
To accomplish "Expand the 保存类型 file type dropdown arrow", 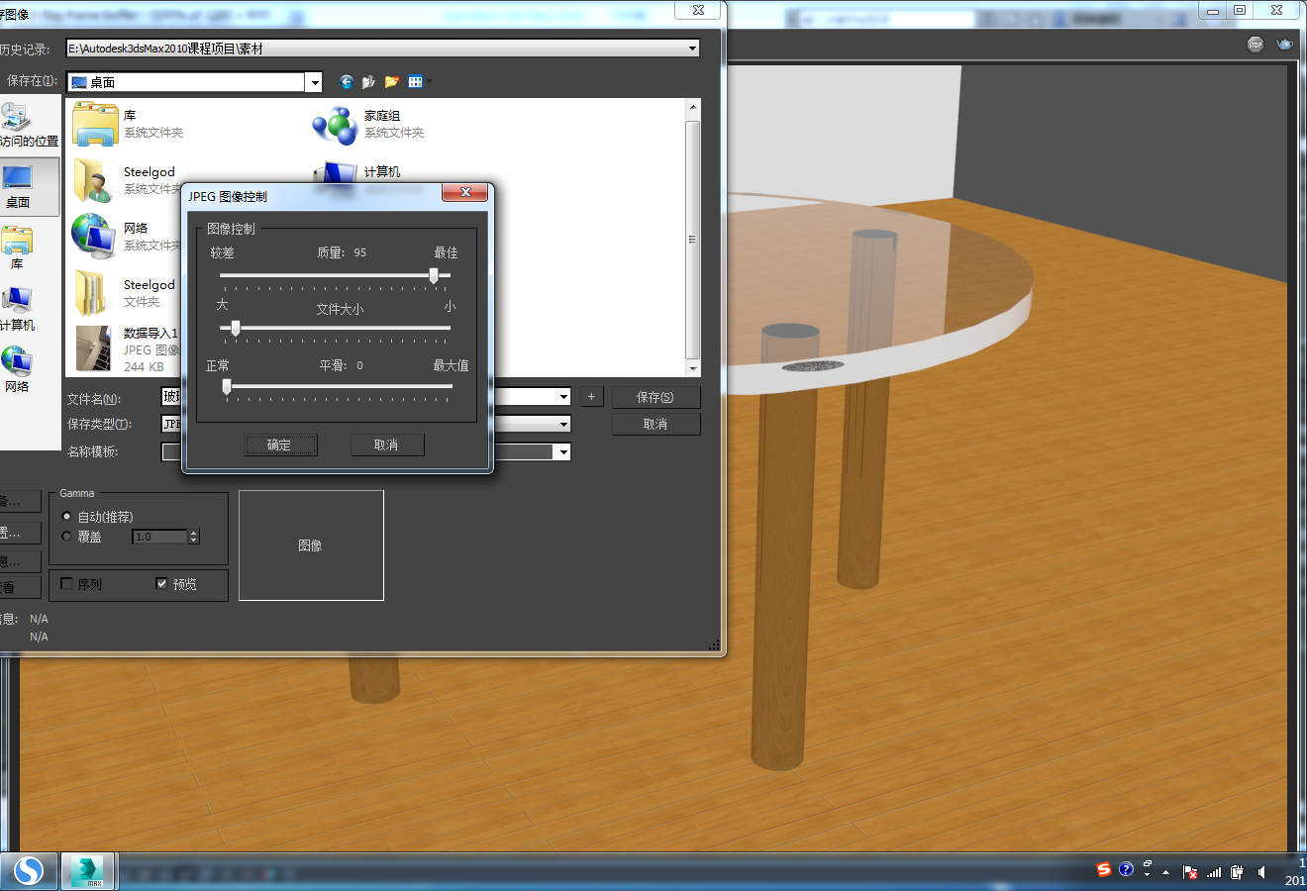I will 563,424.
